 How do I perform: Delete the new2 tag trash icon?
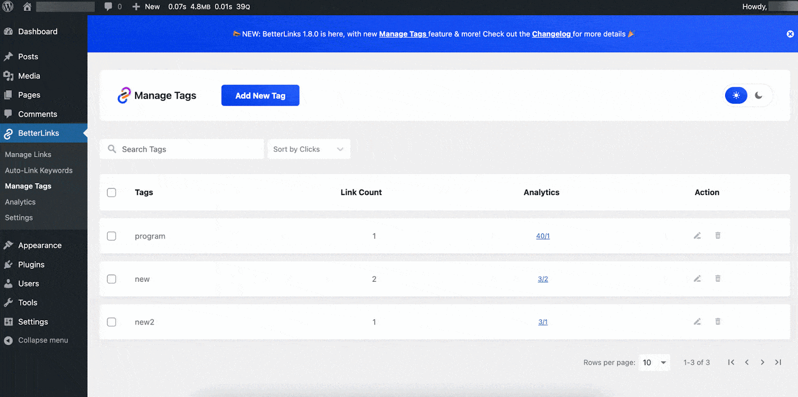tap(718, 322)
